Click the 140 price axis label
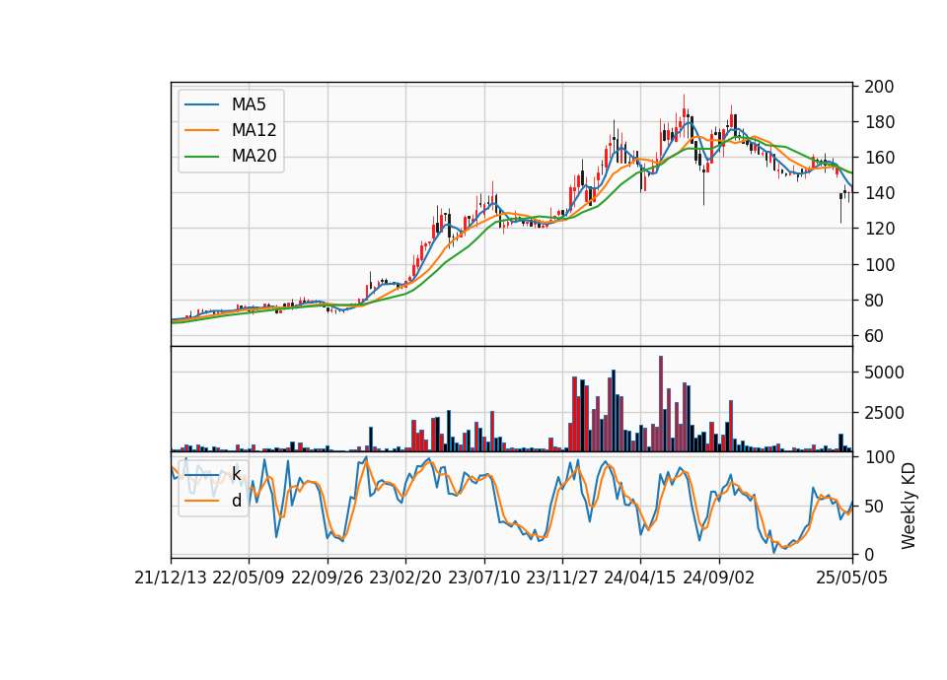The width and height of the screenshot is (947, 680). [879, 193]
